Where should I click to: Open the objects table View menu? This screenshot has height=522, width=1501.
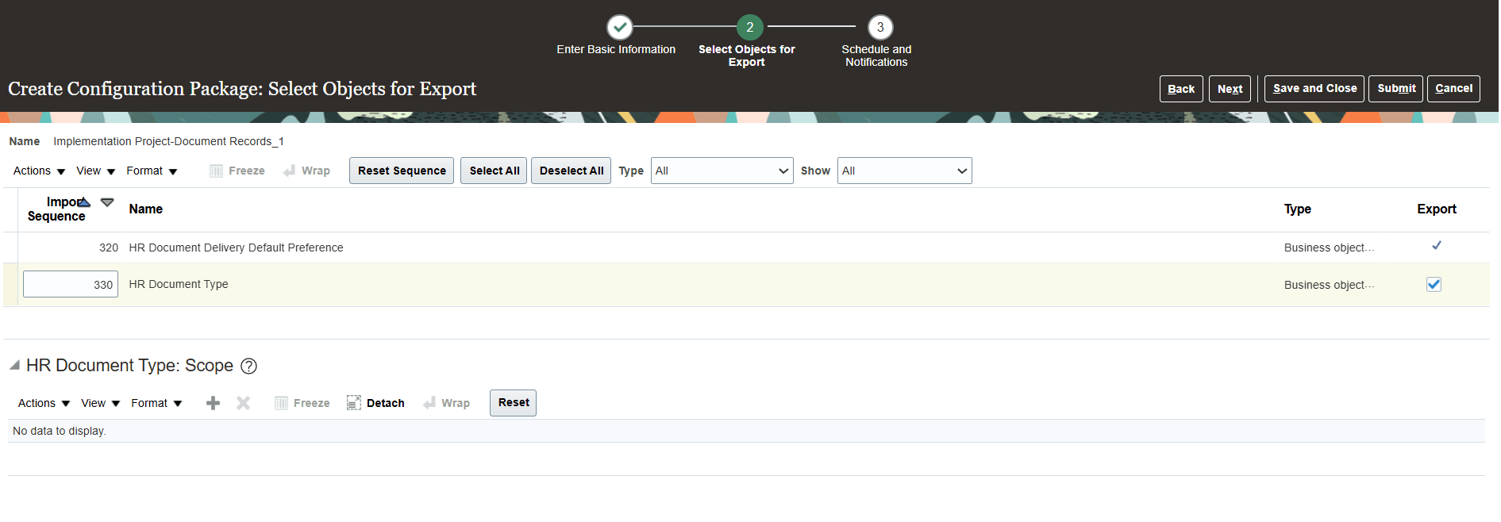click(x=95, y=171)
